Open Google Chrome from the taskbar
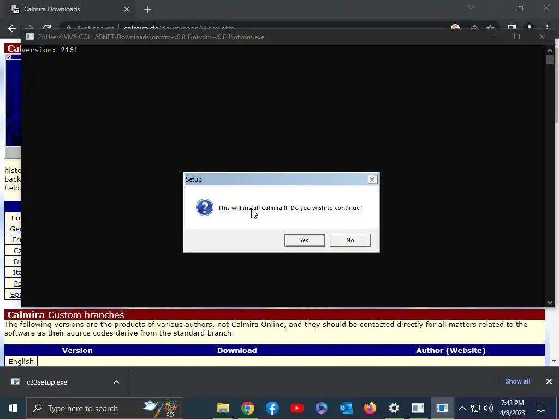559x419 pixels. pos(248,408)
